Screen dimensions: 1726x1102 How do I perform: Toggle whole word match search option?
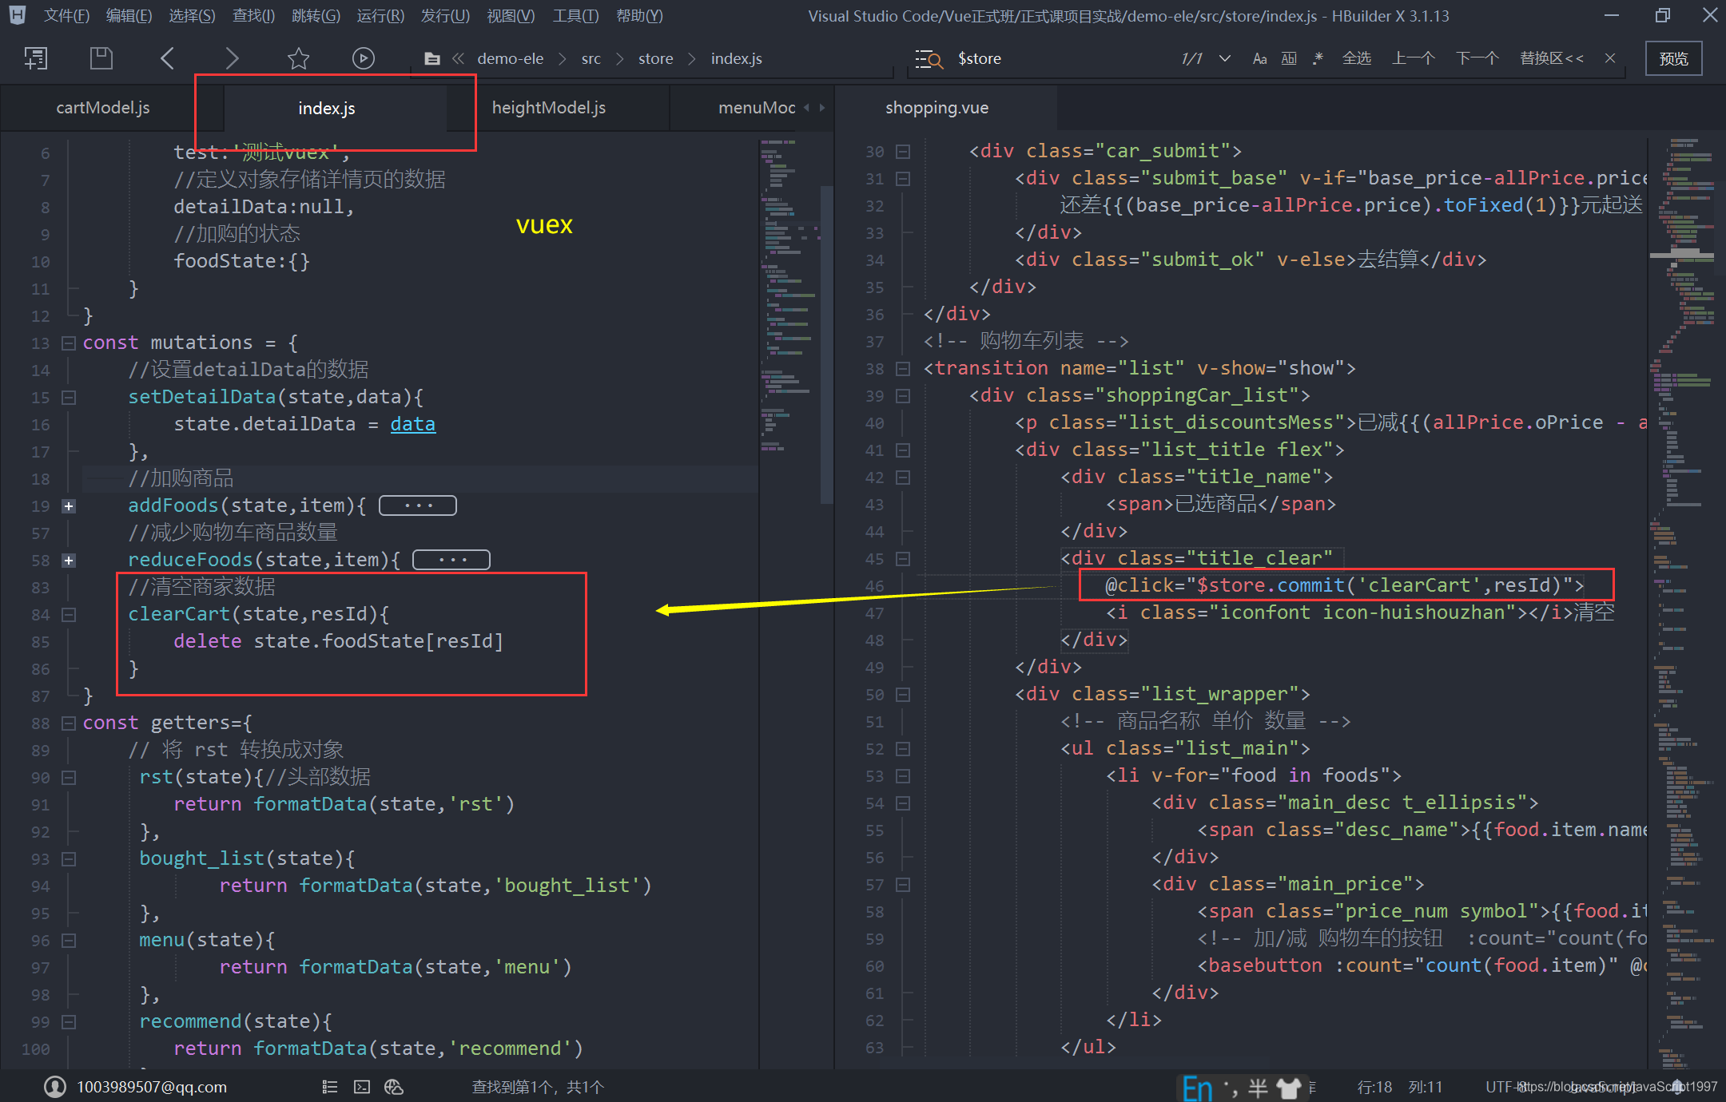pyautogui.click(x=1289, y=59)
